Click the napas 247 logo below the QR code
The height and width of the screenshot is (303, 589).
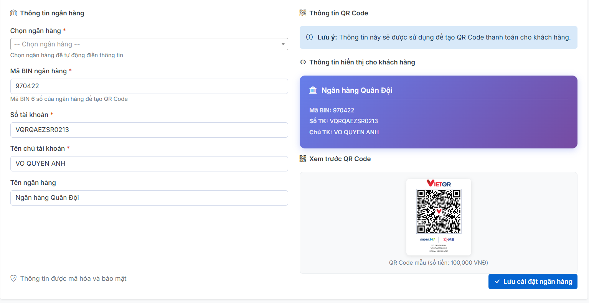427,239
